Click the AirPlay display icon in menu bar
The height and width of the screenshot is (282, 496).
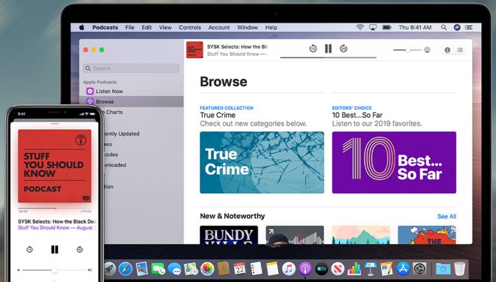373,28
